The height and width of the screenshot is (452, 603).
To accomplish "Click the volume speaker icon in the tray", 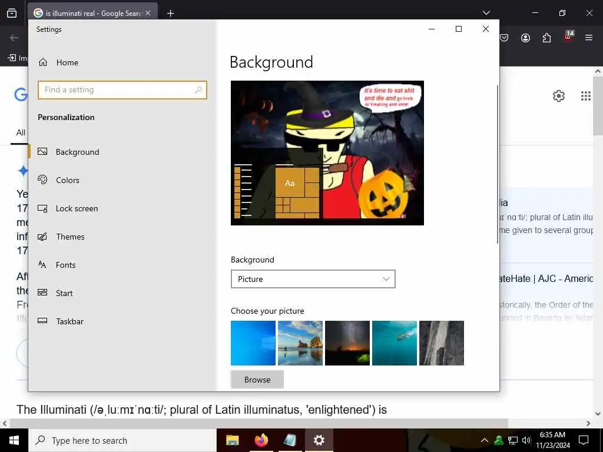I will tap(526, 440).
